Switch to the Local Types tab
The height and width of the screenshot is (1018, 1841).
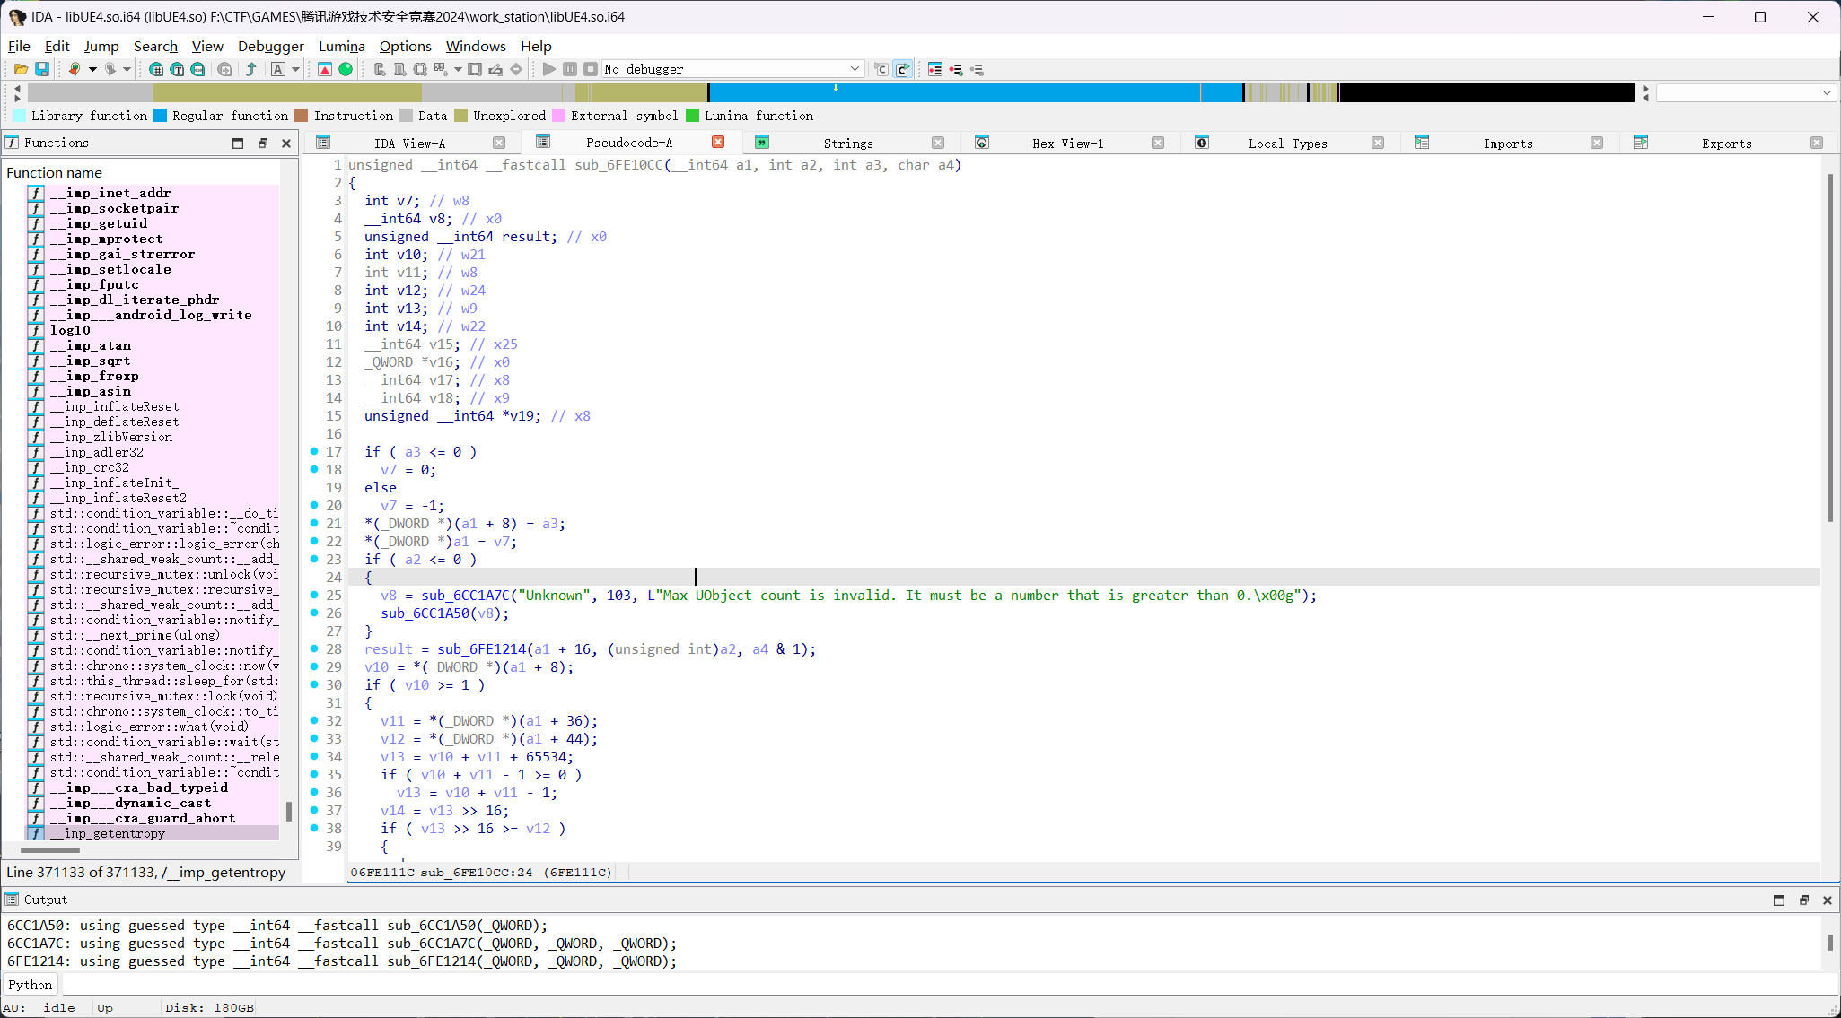click(x=1287, y=144)
